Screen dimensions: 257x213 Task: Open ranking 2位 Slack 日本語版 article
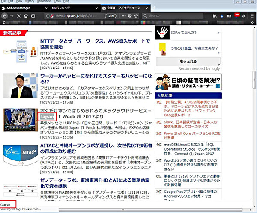click(x=191, y=124)
